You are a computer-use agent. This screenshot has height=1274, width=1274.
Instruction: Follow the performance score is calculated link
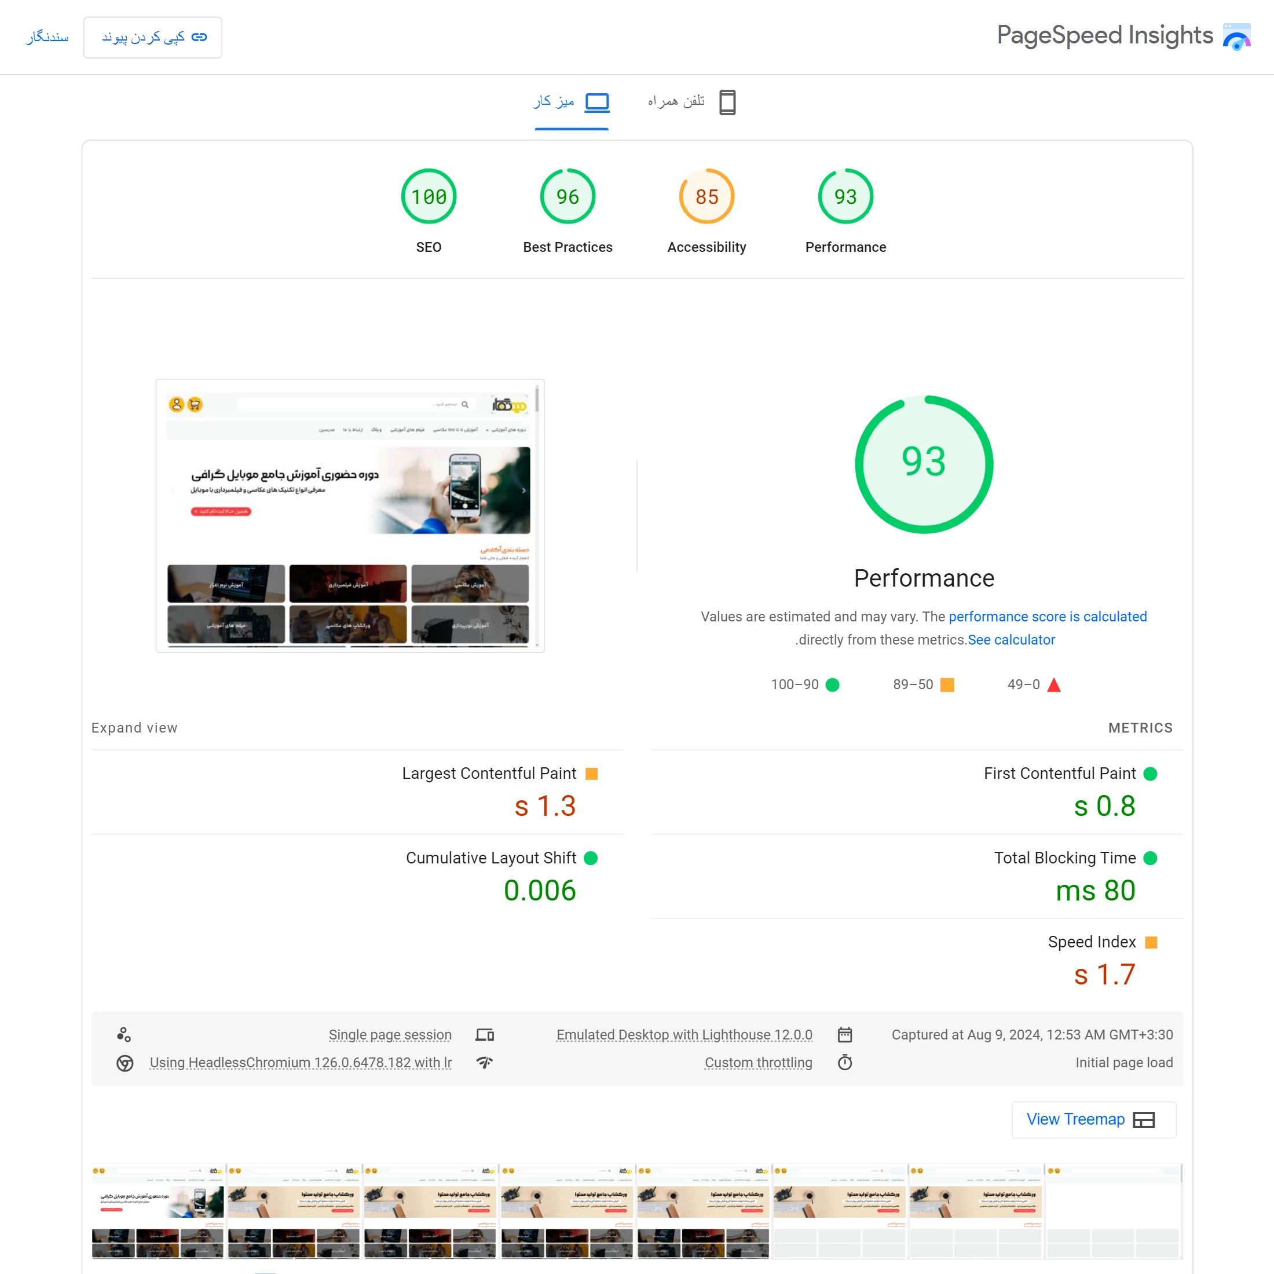[1047, 617]
